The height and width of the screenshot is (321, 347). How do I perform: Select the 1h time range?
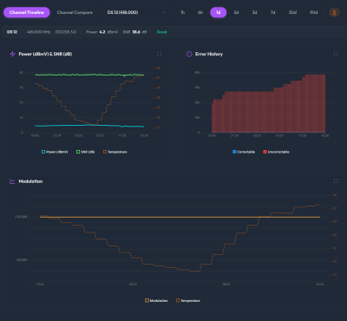click(182, 12)
